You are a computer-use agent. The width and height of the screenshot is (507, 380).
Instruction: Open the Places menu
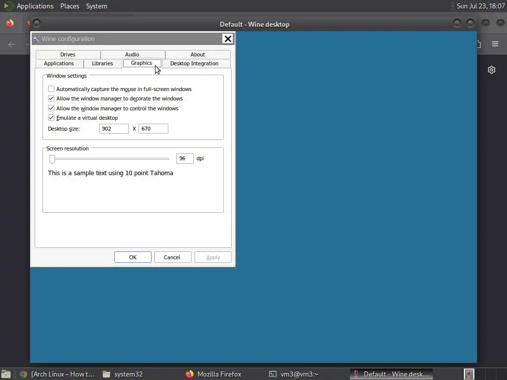pos(69,6)
